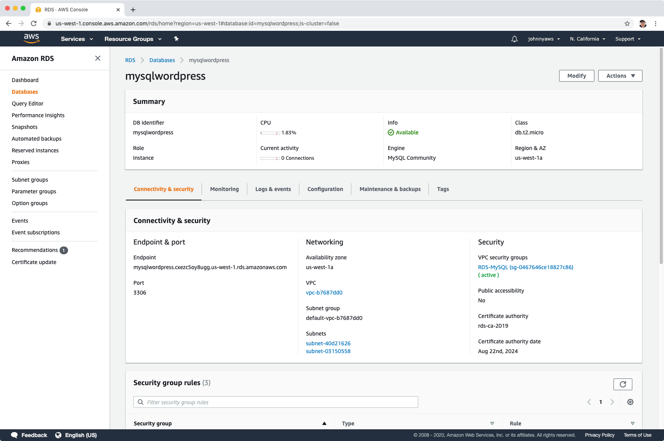
Task: Open Dashboard in the sidebar
Action: coord(25,80)
